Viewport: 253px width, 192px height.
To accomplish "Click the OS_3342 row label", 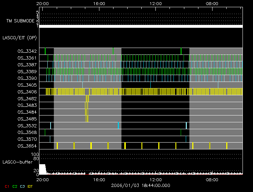I will click(x=27, y=51).
